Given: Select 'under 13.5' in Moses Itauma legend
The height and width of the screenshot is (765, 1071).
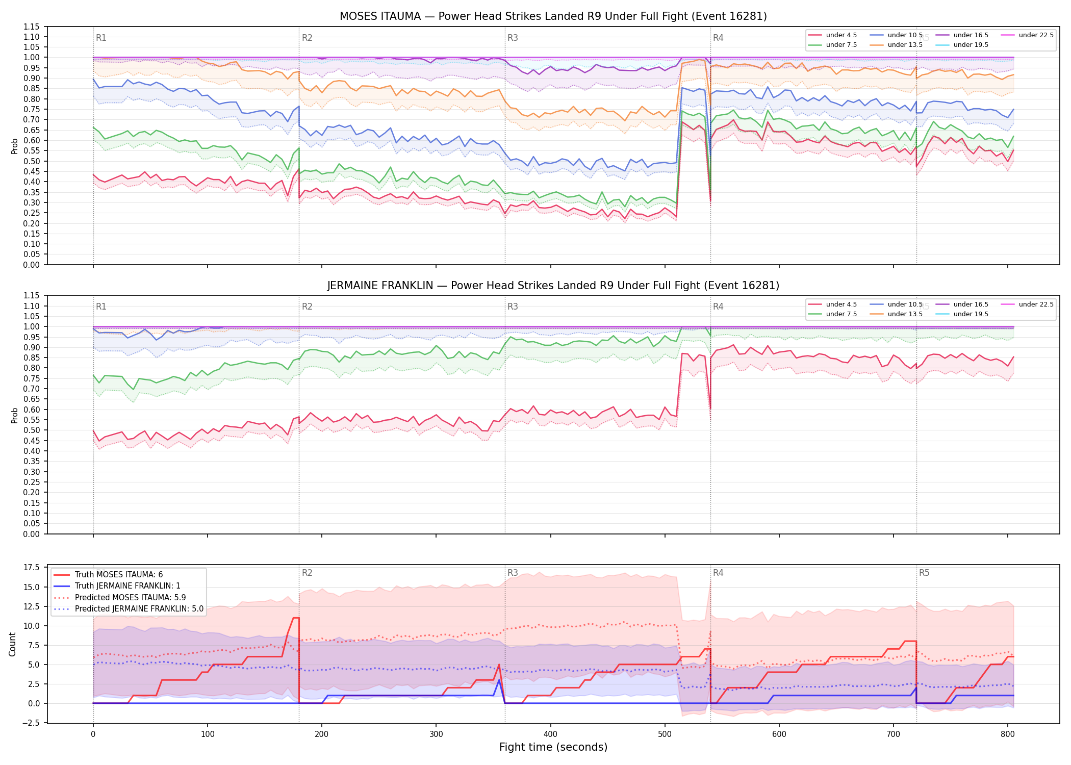Looking at the screenshot, I should tap(897, 45).
